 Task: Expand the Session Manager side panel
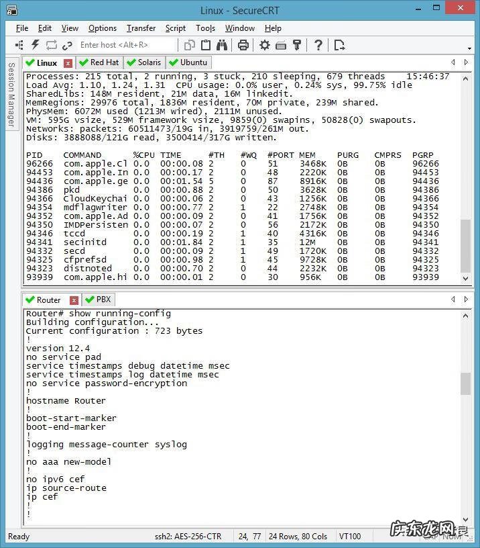(11, 94)
